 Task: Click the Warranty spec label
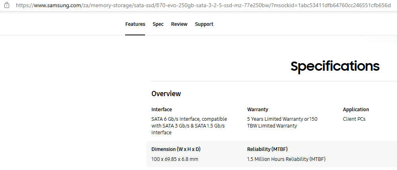coord(258,110)
